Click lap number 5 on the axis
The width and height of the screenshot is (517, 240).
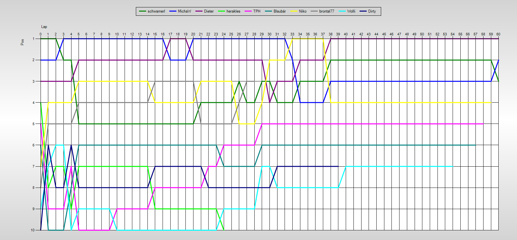(x=79, y=34)
